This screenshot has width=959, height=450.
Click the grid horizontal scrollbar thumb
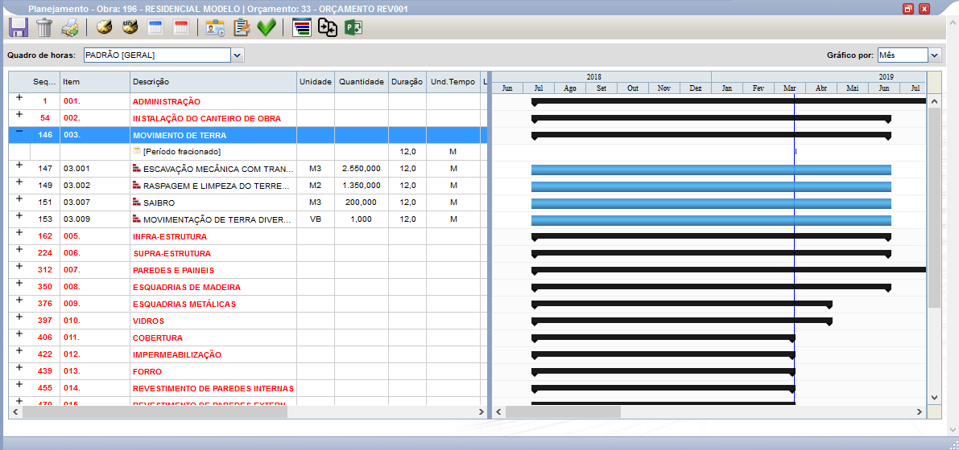point(155,412)
